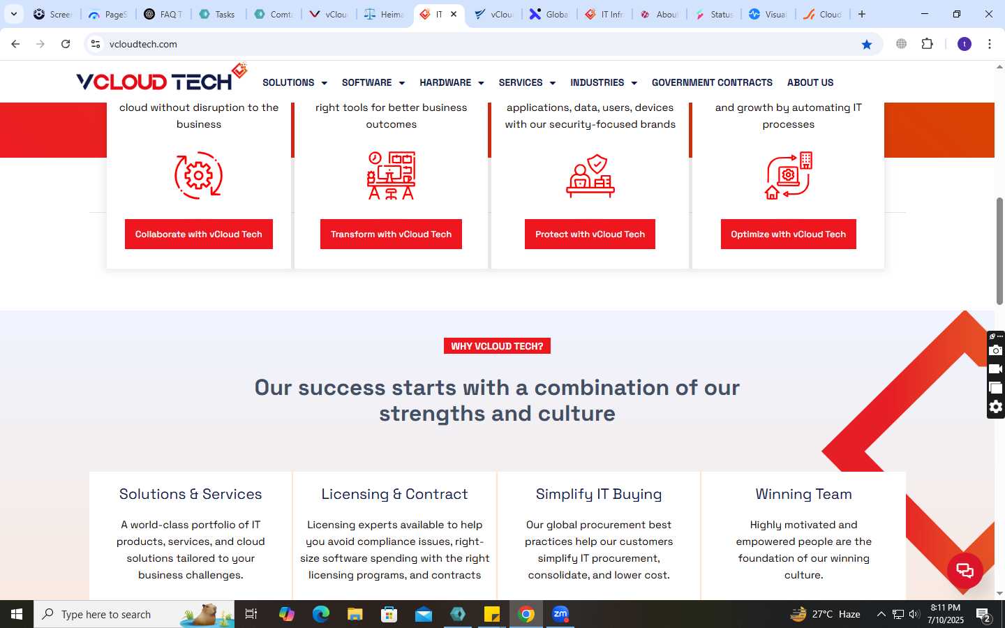
Task: Expand the Services menu
Action: 527,82
